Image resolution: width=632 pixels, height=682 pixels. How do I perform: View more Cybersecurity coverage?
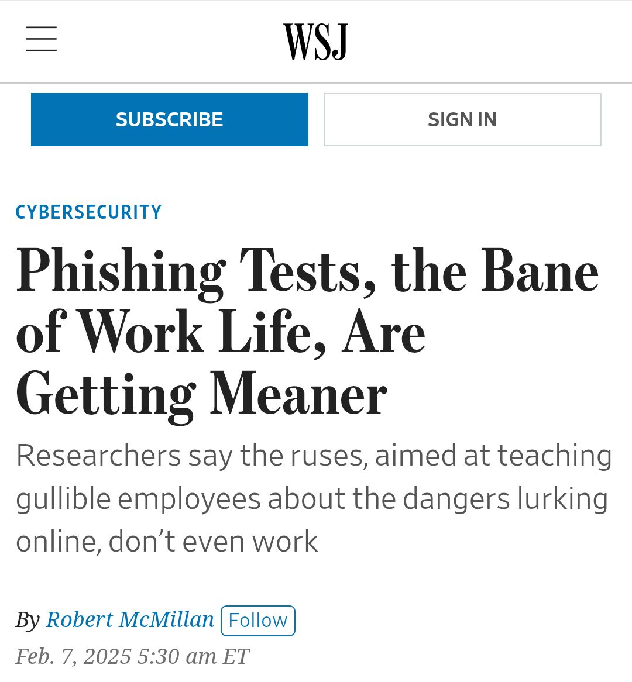88,212
